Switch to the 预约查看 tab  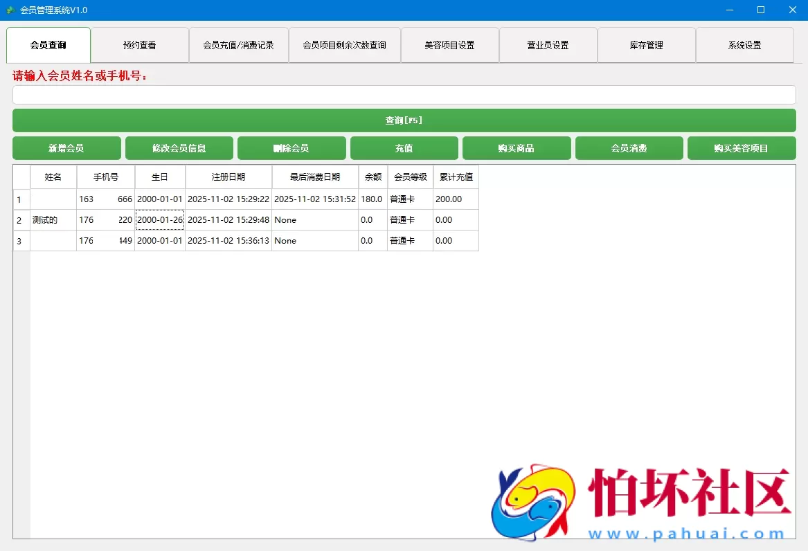pos(141,44)
